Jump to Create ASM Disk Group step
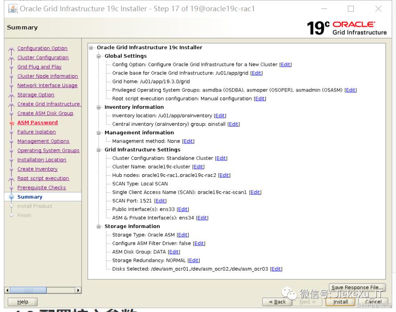The width and height of the screenshot is (396, 312). click(45, 113)
